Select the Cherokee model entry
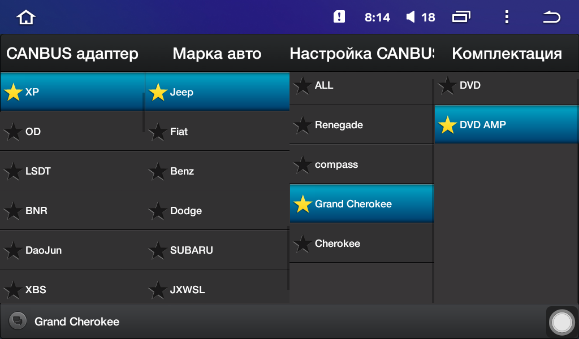This screenshot has height=339, width=579. pos(361,244)
